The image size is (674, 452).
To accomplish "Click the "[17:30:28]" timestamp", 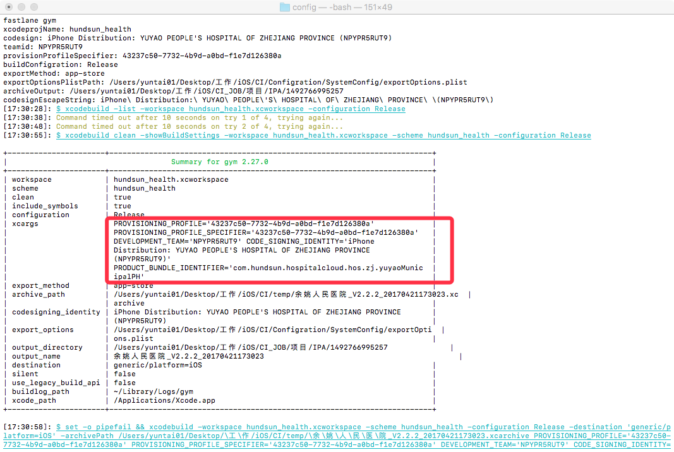I will [28, 109].
